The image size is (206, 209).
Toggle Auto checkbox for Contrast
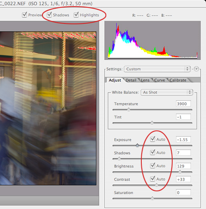[152, 179]
